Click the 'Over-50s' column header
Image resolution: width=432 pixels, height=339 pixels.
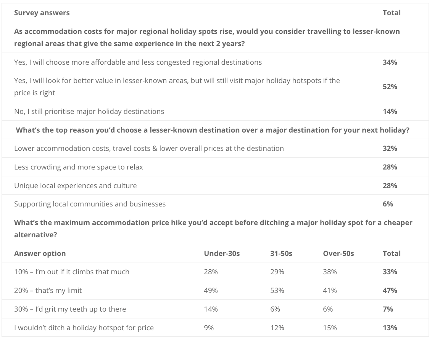click(x=339, y=254)
